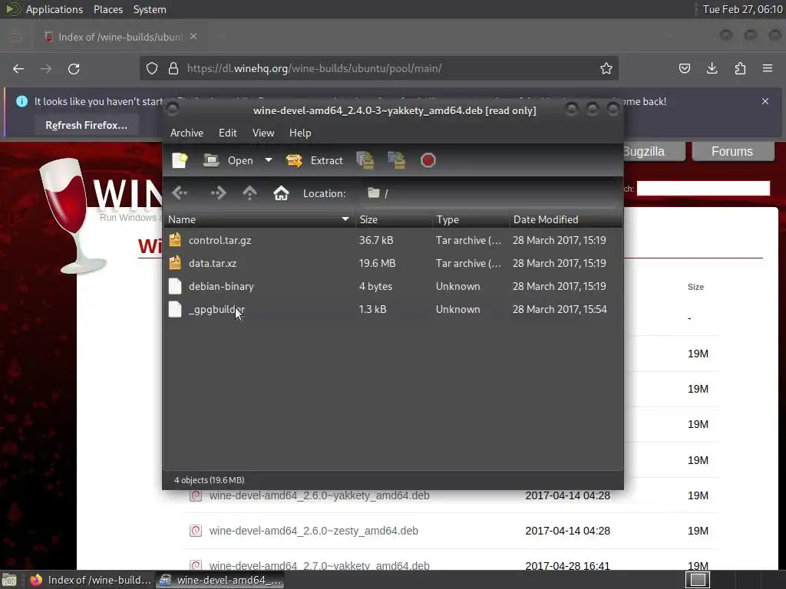The width and height of the screenshot is (786, 589).
Task: Go to archive home location
Action: coord(281,192)
